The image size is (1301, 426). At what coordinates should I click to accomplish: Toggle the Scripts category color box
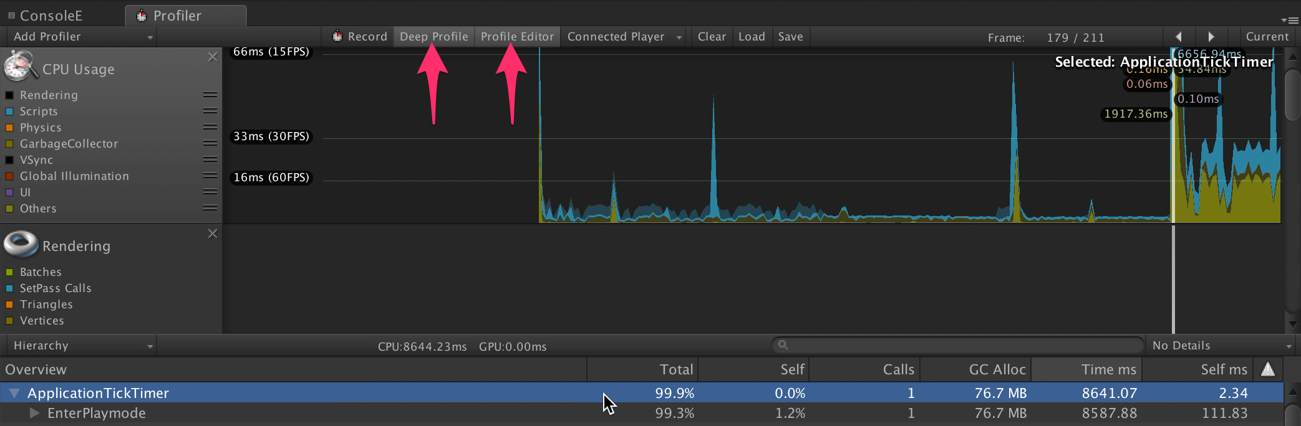(x=9, y=111)
